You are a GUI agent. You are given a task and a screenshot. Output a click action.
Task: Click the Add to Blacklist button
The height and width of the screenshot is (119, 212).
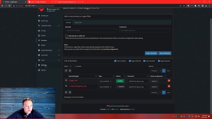[x=151, y=53]
